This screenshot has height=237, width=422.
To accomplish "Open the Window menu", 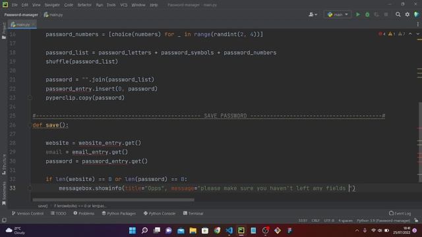I will pyautogui.click(x=138, y=5).
